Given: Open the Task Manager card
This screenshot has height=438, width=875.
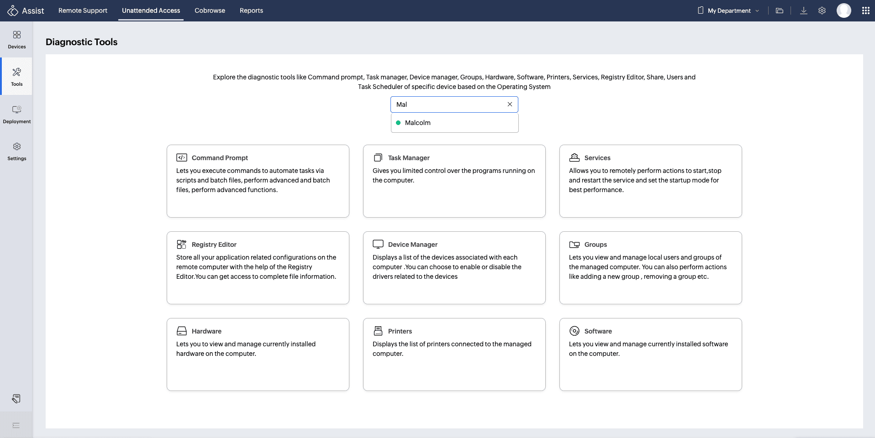Looking at the screenshot, I should pyautogui.click(x=454, y=181).
